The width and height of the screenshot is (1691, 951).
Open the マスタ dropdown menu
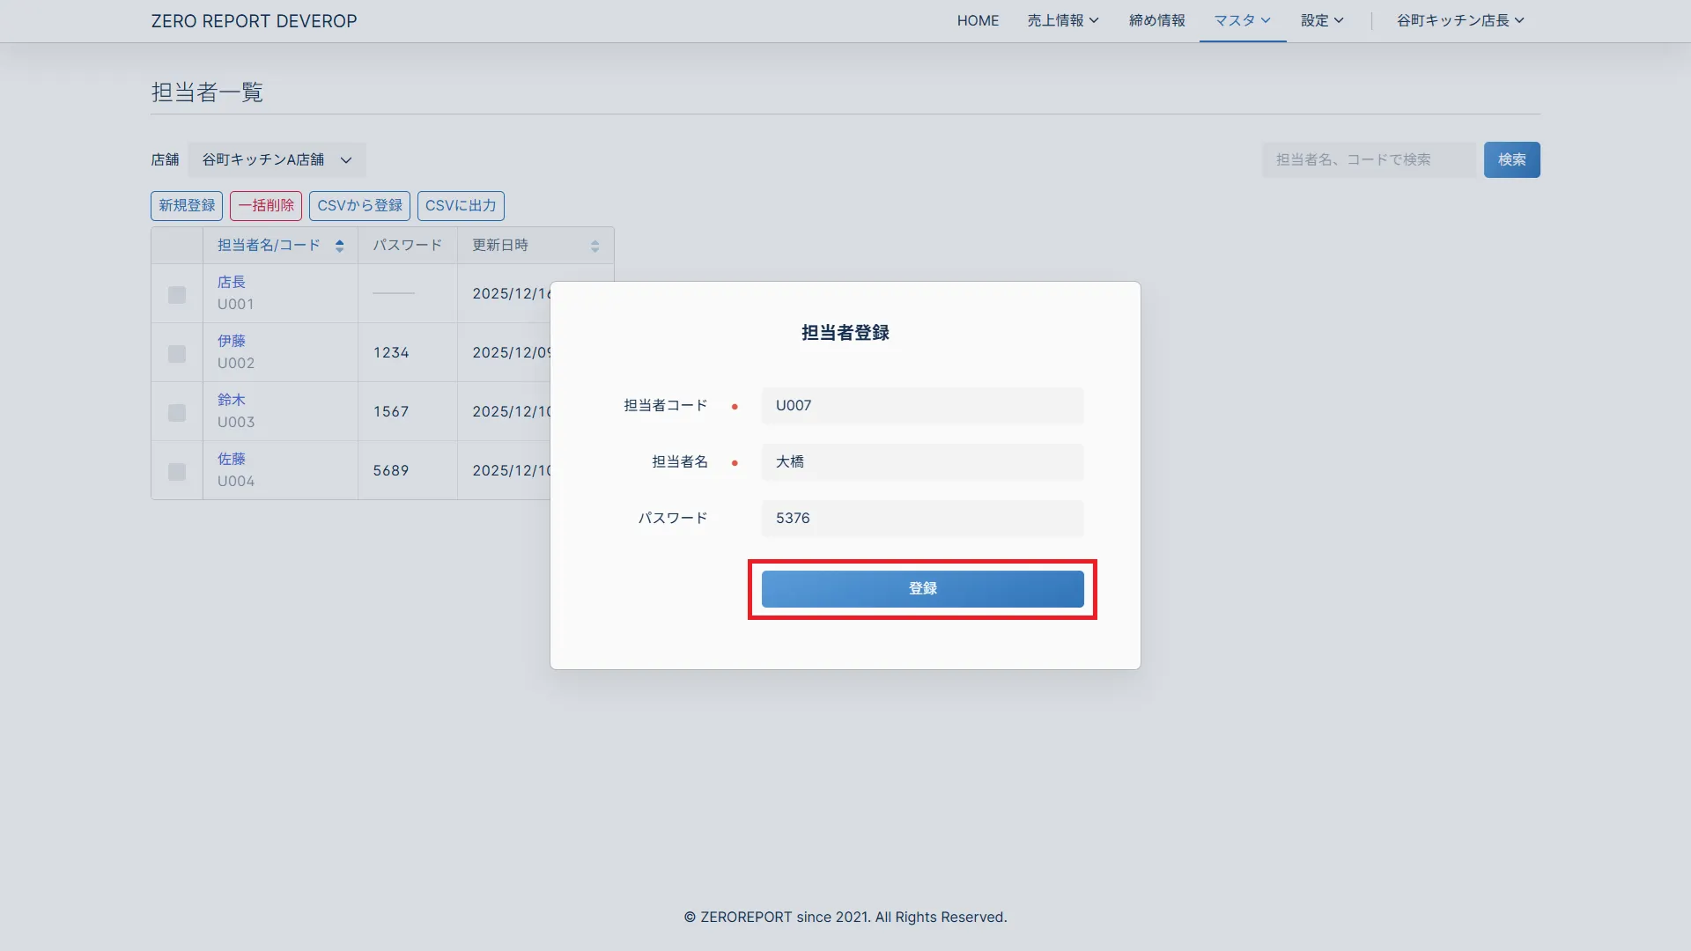click(1242, 20)
